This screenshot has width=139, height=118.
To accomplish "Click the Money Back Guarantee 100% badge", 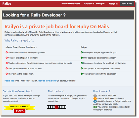I will click(20, 109).
